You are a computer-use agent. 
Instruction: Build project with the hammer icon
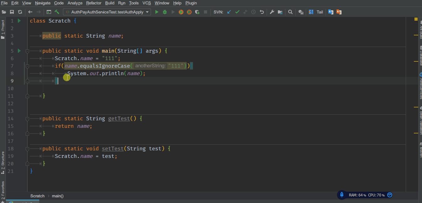(x=57, y=12)
